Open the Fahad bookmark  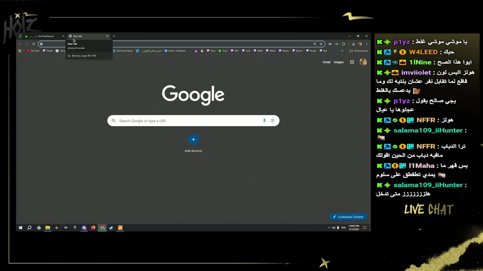(271, 51)
